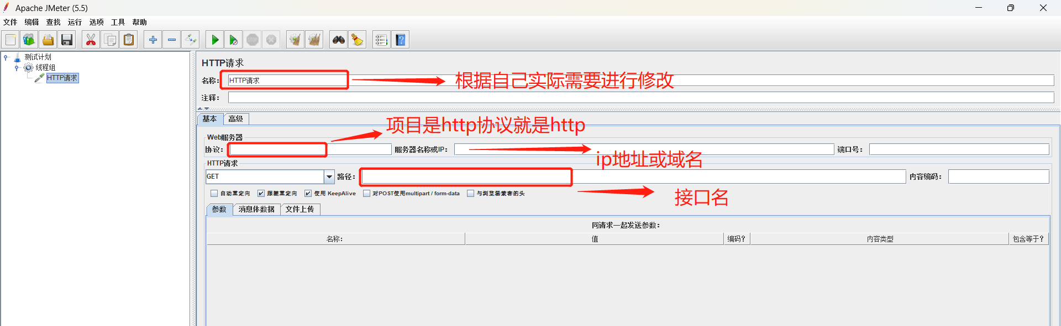Click the 端口号 input field
1061x326 pixels.
(959, 149)
